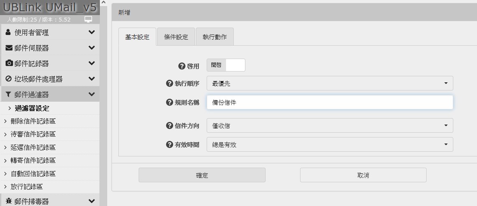Click the 規則名稱 text input field
Image resolution: width=477 pixels, height=206 pixels.
tap(329, 103)
